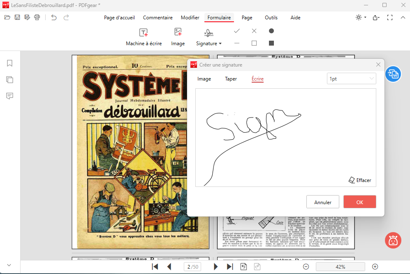Add an empty square stamp
Image resolution: width=410 pixels, height=274 pixels.
254,43
